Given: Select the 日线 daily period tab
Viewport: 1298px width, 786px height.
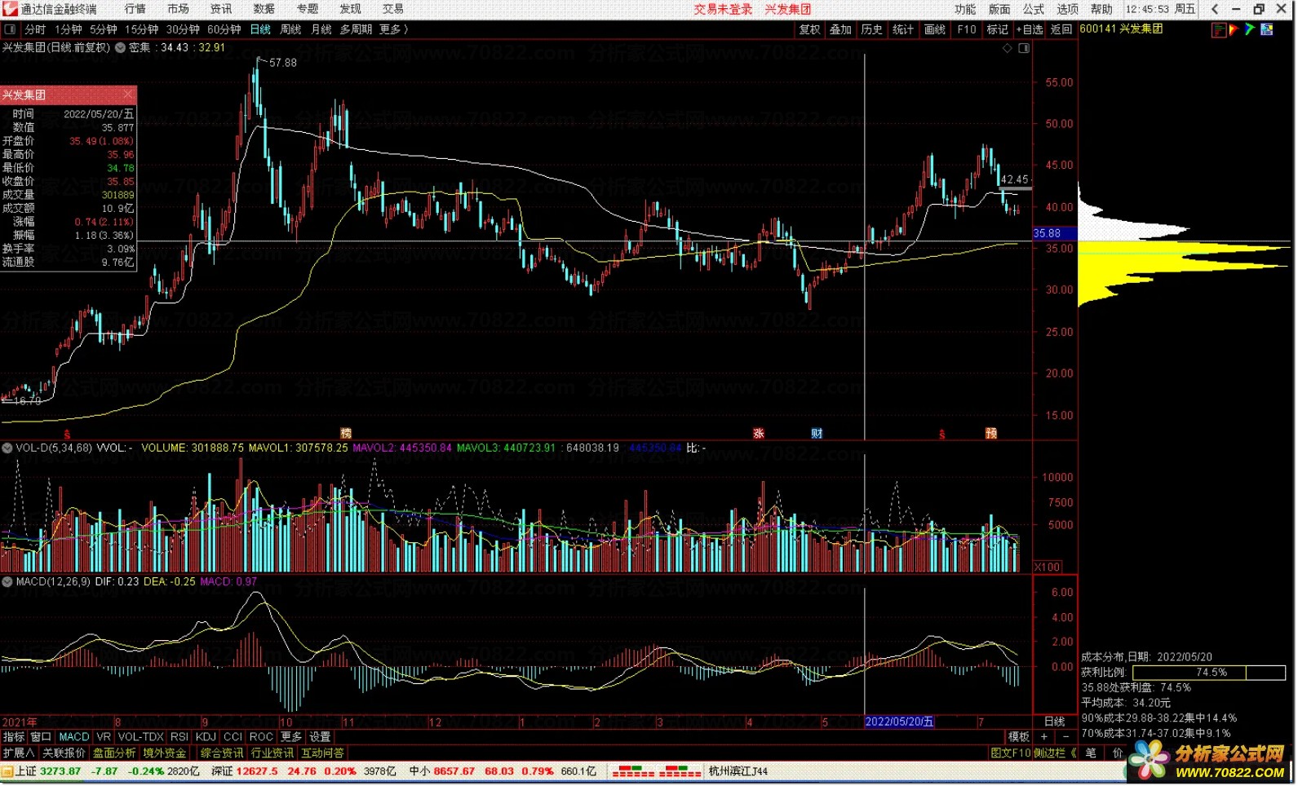Looking at the screenshot, I should click(260, 29).
